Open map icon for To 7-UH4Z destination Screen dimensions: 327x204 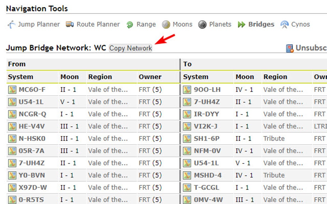click(187, 102)
